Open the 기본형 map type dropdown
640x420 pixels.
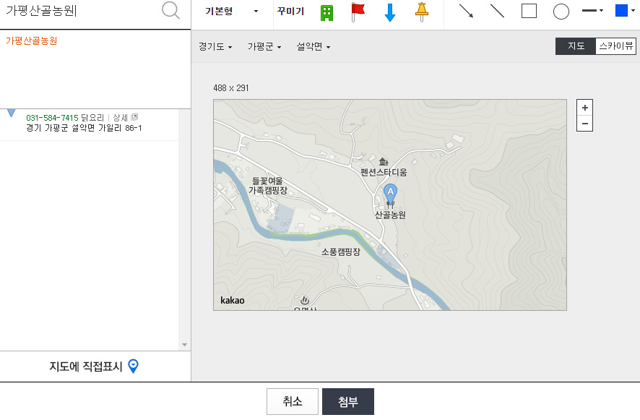(x=232, y=11)
